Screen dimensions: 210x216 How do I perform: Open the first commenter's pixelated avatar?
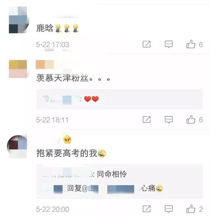(x=19, y=20)
